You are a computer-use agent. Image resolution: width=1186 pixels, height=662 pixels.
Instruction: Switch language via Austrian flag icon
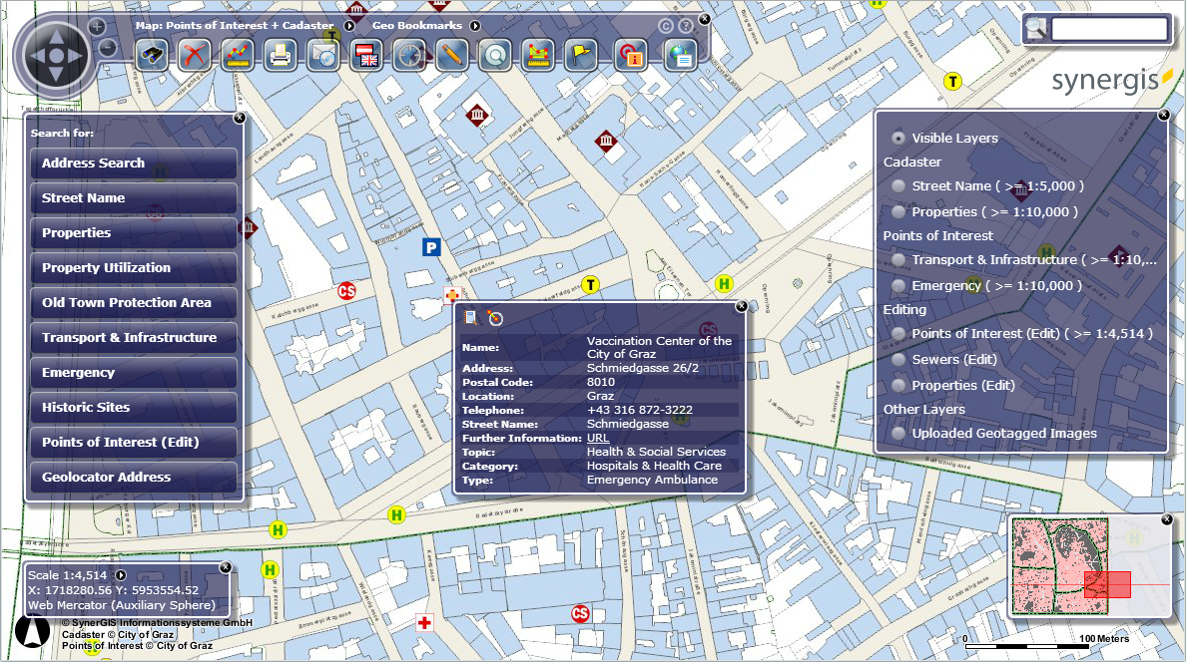click(x=364, y=55)
